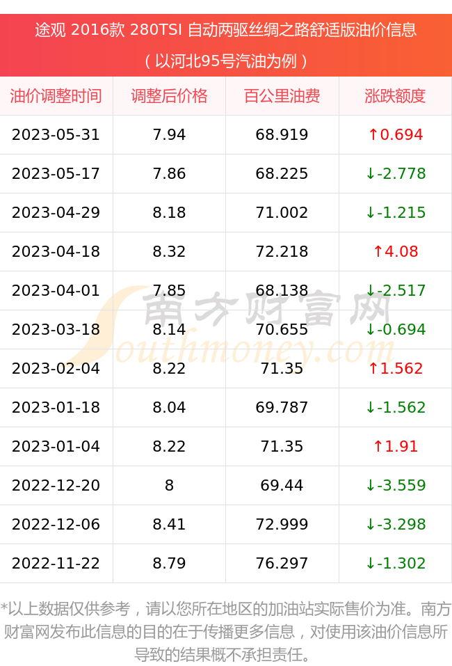Click the green down-arrow value -3.559
Image resolution: width=452 pixels, height=666 pixels.
click(x=395, y=485)
